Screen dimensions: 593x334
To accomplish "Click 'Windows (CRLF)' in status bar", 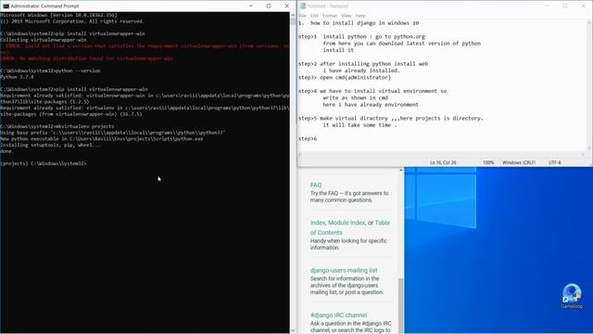I will [519, 162].
